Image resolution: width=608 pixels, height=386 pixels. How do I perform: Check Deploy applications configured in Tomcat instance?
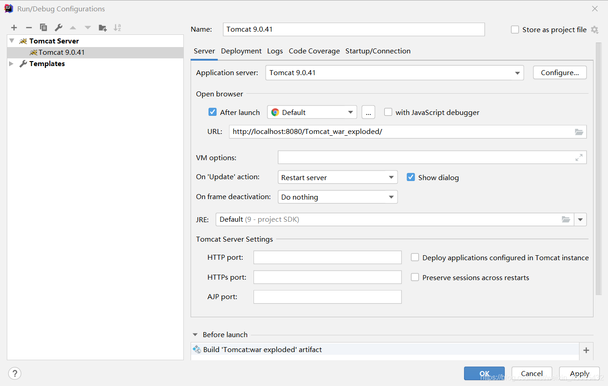415,257
